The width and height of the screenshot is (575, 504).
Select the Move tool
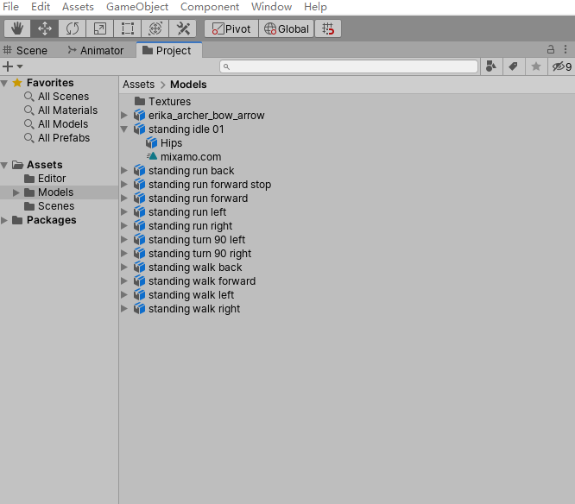click(x=45, y=28)
